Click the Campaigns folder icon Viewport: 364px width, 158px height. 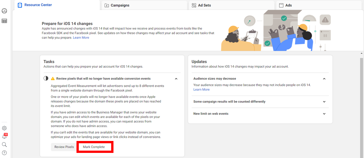coord(107,5)
